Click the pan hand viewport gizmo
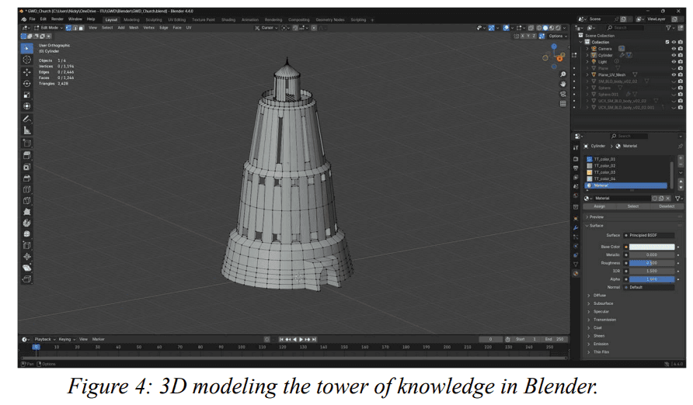Screen dimensions: 693x405 pyautogui.click(x=563, y=84)
